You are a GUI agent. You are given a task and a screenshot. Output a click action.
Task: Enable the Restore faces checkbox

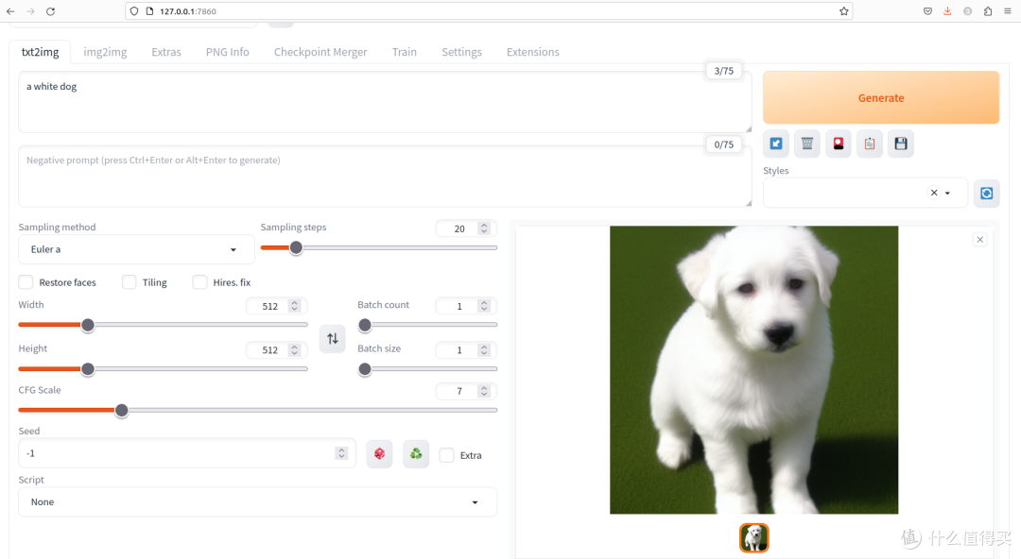(x=26, y=281)
